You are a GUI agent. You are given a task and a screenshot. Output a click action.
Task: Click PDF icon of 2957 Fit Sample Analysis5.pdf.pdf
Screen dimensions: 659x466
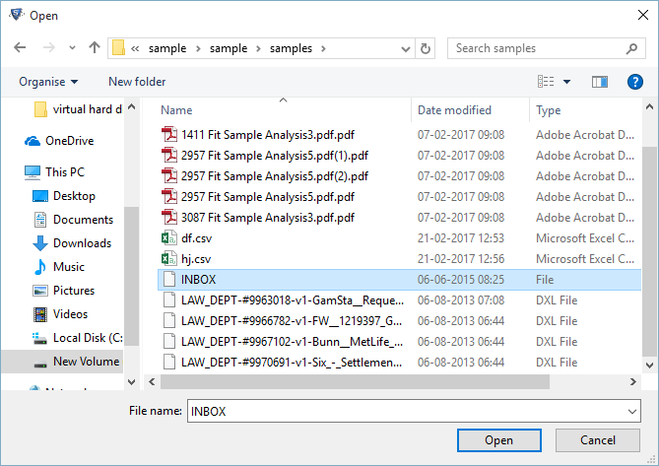point(169,197)
